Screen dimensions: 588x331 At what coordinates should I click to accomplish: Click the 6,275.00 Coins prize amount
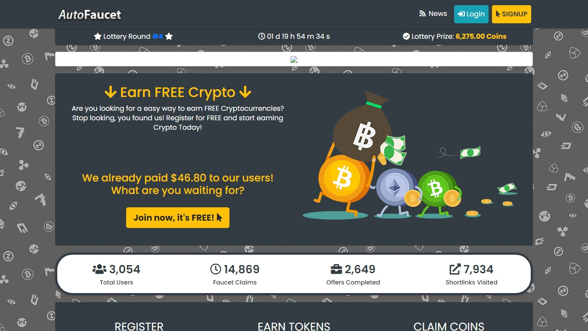pos(481,37)
